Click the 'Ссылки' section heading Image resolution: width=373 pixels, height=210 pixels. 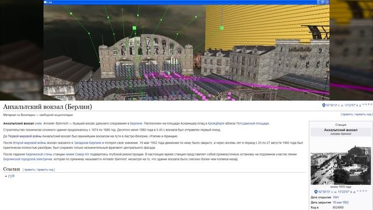(12, 169)
